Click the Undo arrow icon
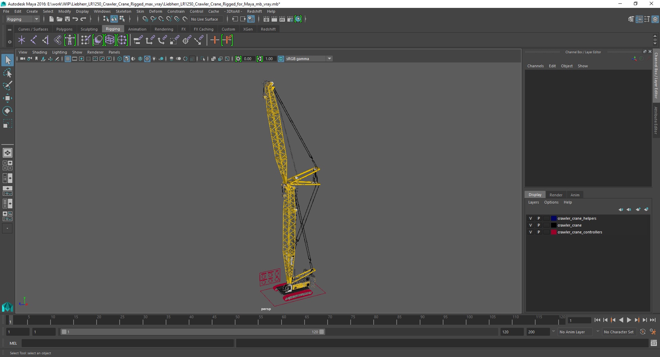The image size is (660, 357). (75, 19)
